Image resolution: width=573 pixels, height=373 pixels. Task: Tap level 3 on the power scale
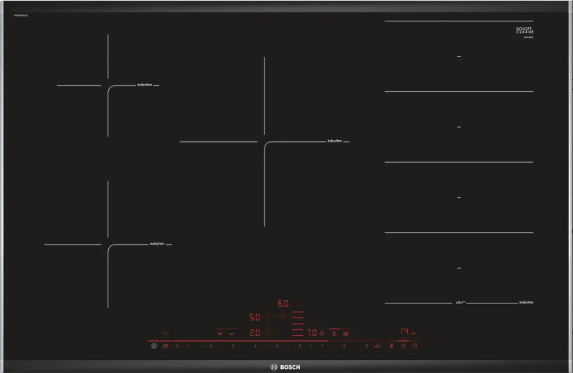(x=233, y=346)
